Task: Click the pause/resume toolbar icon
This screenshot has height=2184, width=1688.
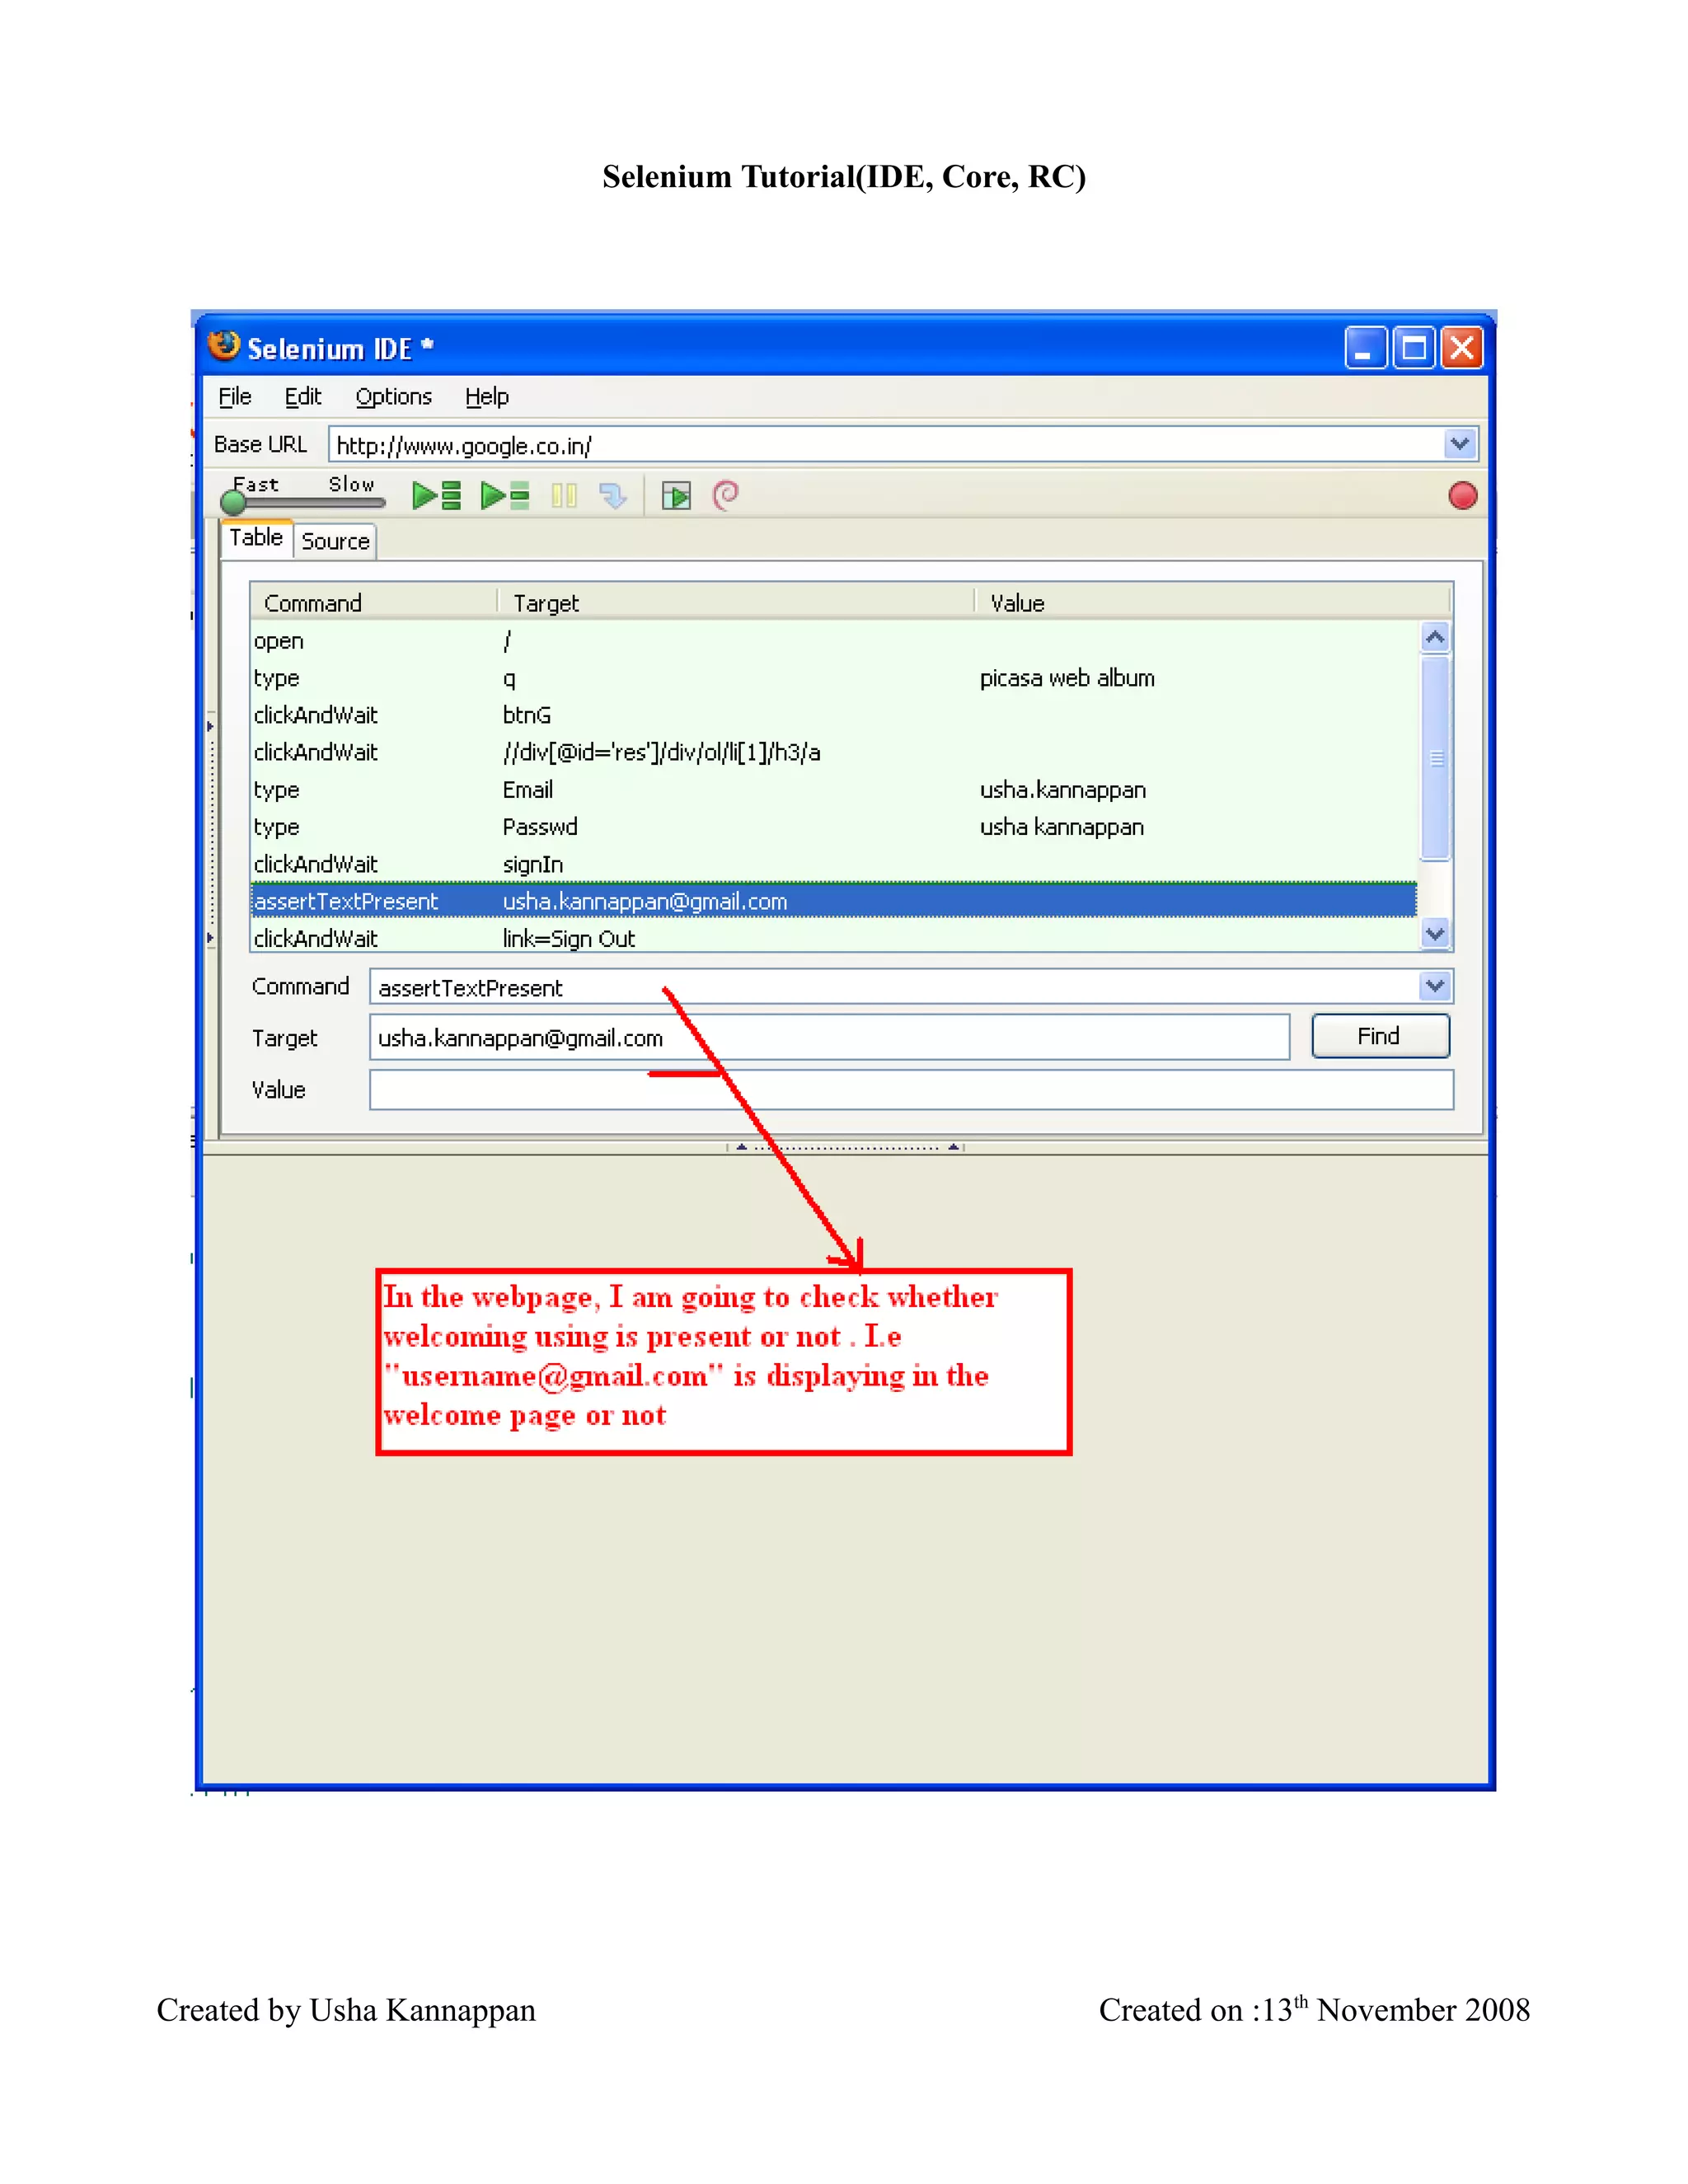Action: tap(564, 495)
